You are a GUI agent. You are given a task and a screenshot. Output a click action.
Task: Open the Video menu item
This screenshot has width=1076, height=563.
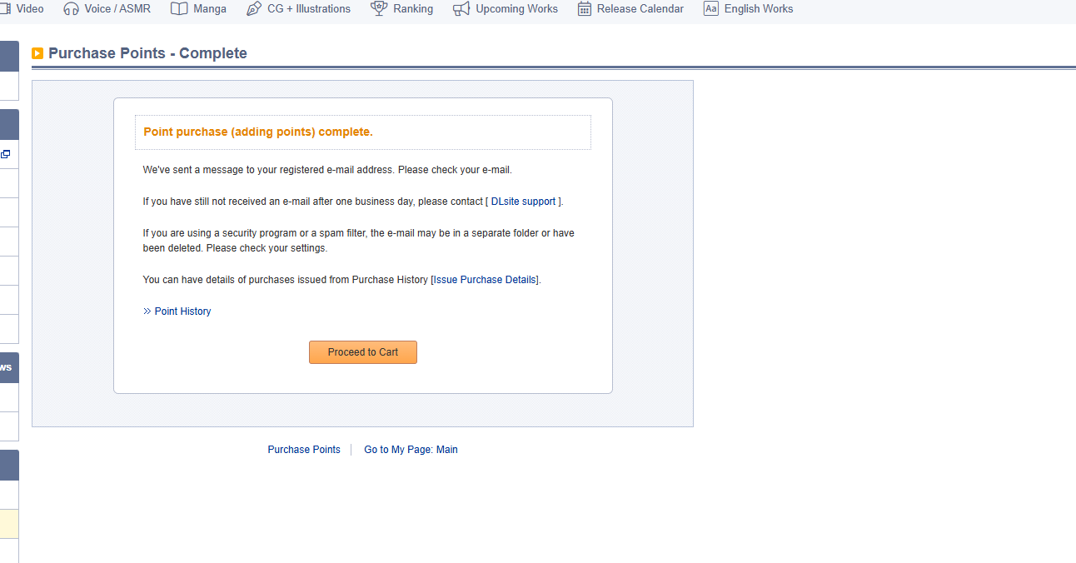(x=29, y=9)
